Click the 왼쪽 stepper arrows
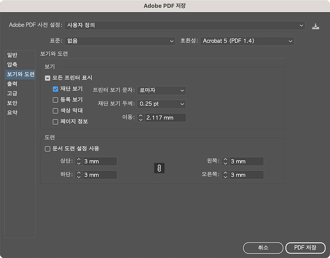The image size is (330, 258). [225, 161]
